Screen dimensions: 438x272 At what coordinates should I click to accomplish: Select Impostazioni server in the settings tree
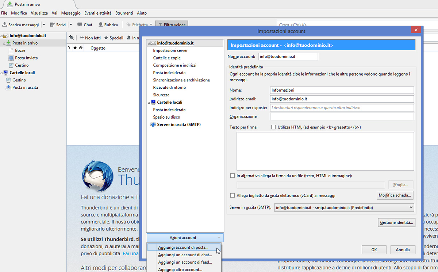(170, 50)
